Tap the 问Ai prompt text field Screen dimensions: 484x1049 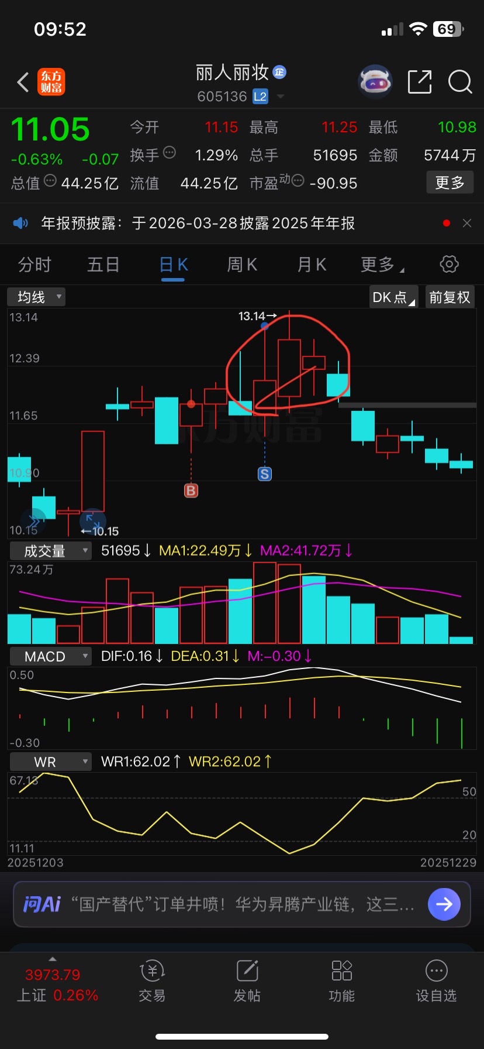click(x=243, y=904)
